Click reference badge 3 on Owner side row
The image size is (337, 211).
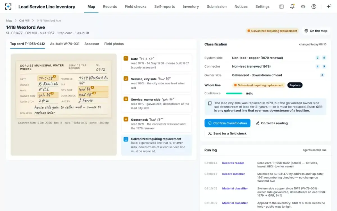click(322, 75)
